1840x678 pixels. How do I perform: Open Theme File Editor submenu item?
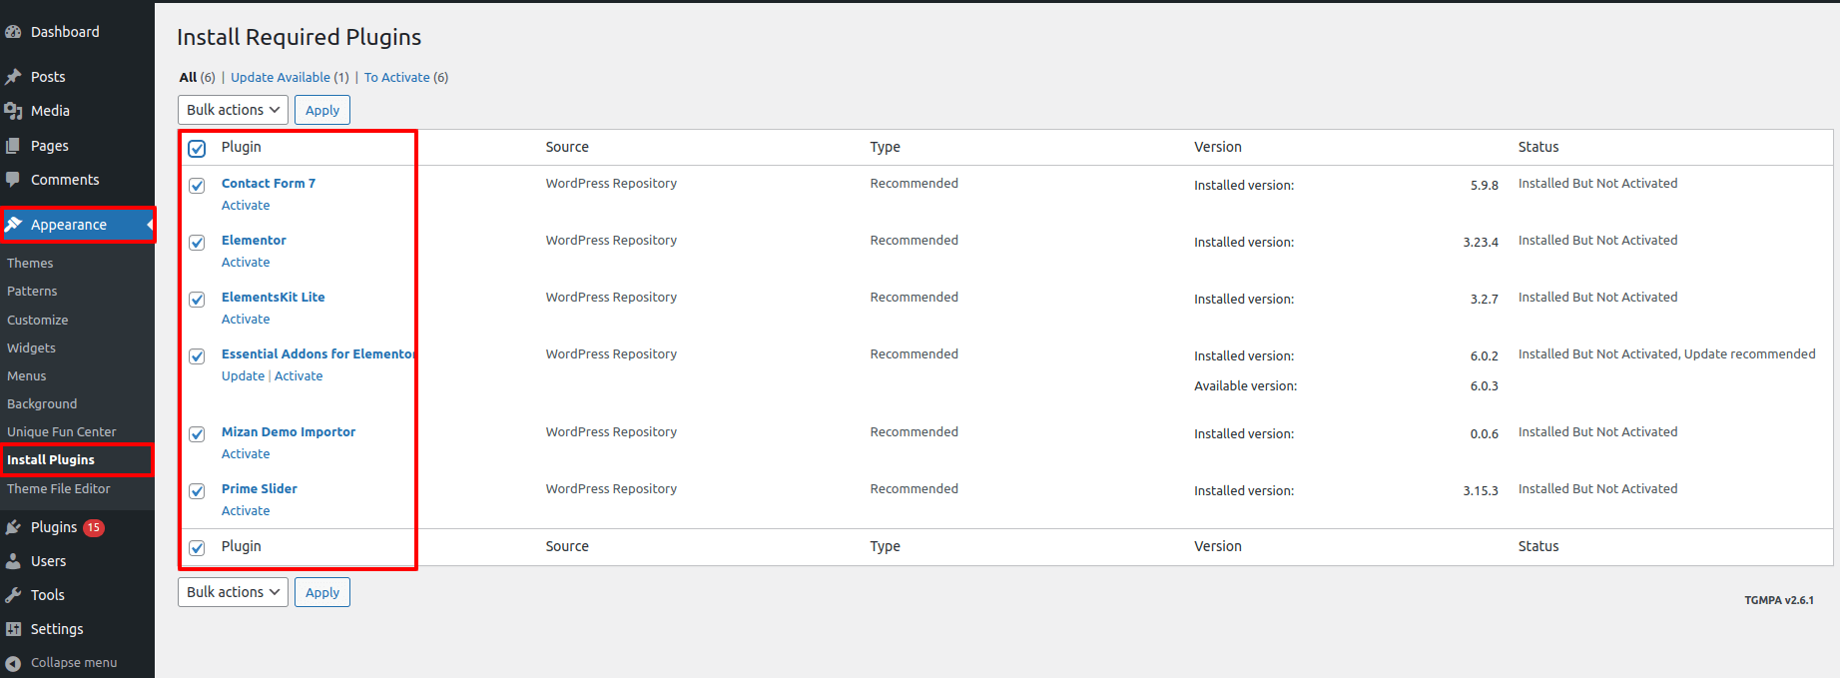59,489
